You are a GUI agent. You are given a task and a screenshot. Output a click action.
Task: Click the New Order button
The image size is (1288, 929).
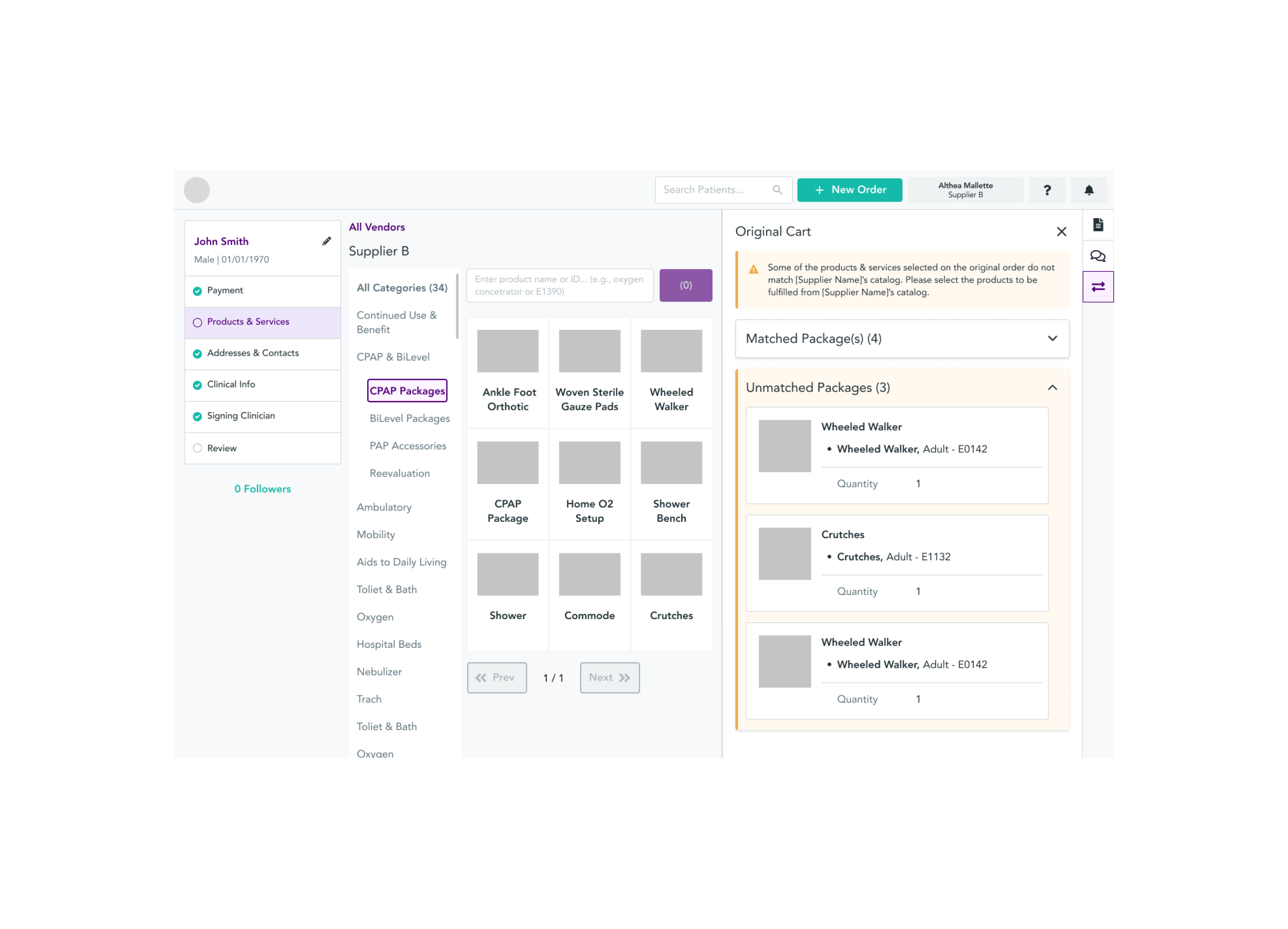point(850,190)
